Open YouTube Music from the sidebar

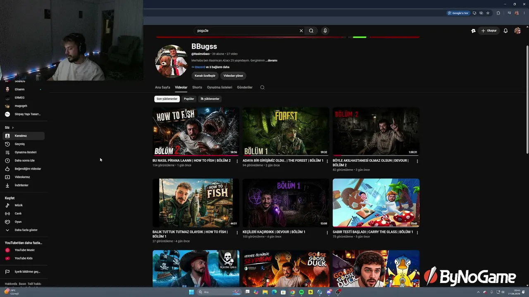pyautogui.click(x=23, y=250)
